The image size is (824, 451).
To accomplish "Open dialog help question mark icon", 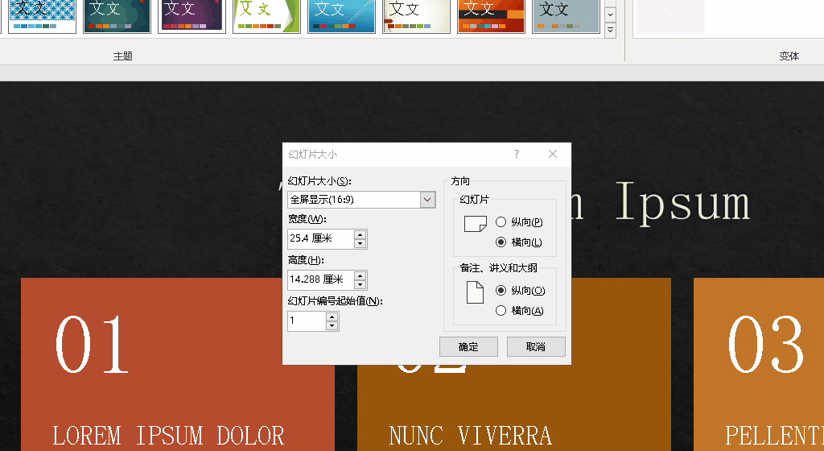I will pos(517,155).
